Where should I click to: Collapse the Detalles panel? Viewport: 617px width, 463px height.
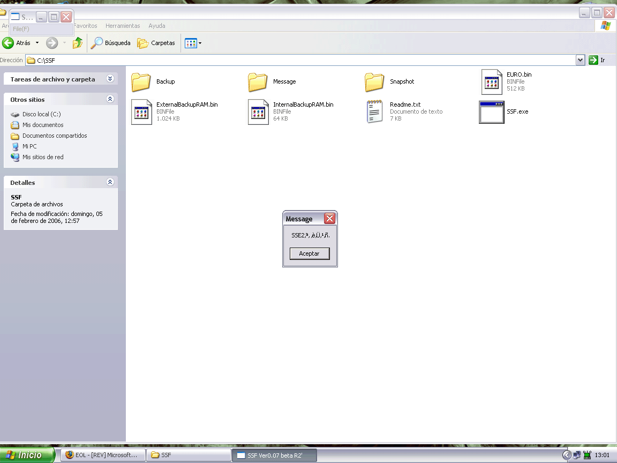click(x=110, y=182)
